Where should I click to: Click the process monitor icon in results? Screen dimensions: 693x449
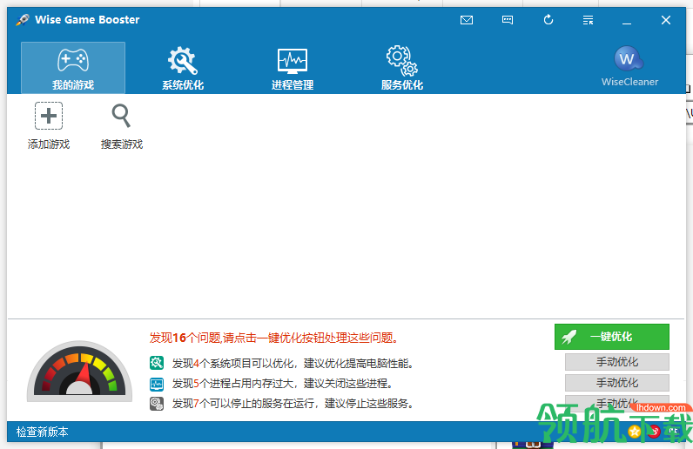tap(157, 384)
